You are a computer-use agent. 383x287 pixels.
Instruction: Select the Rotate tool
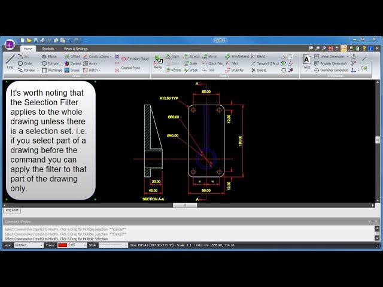click(173, 70)
